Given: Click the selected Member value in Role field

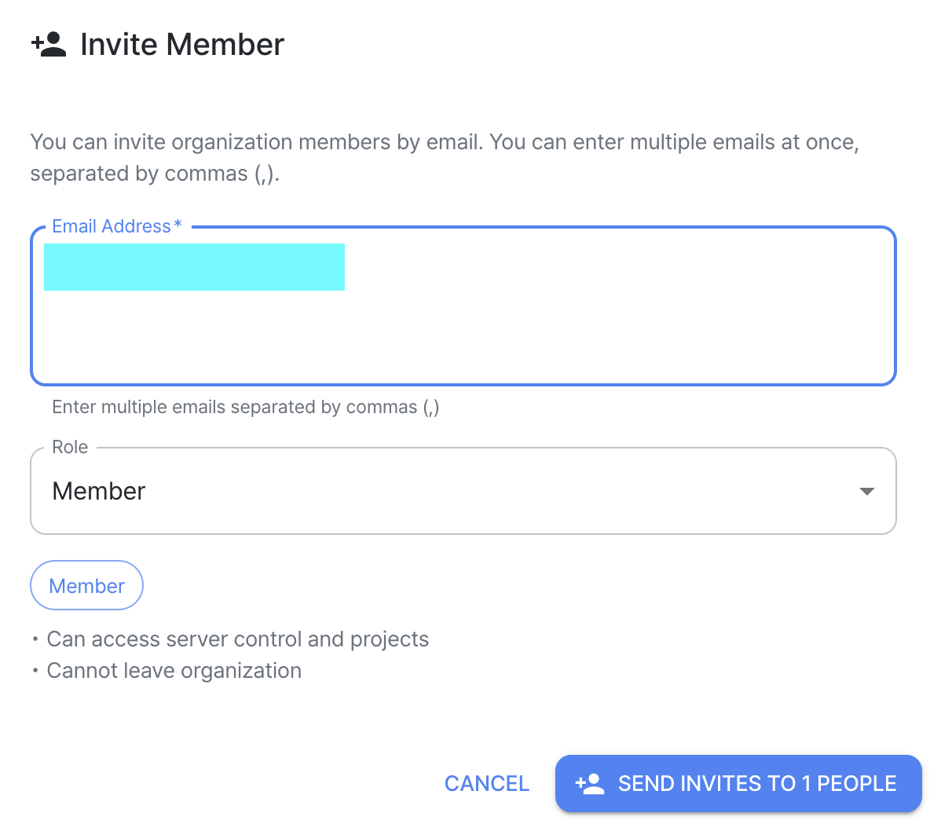Looking at the screenshot, I should coord(99,492).
